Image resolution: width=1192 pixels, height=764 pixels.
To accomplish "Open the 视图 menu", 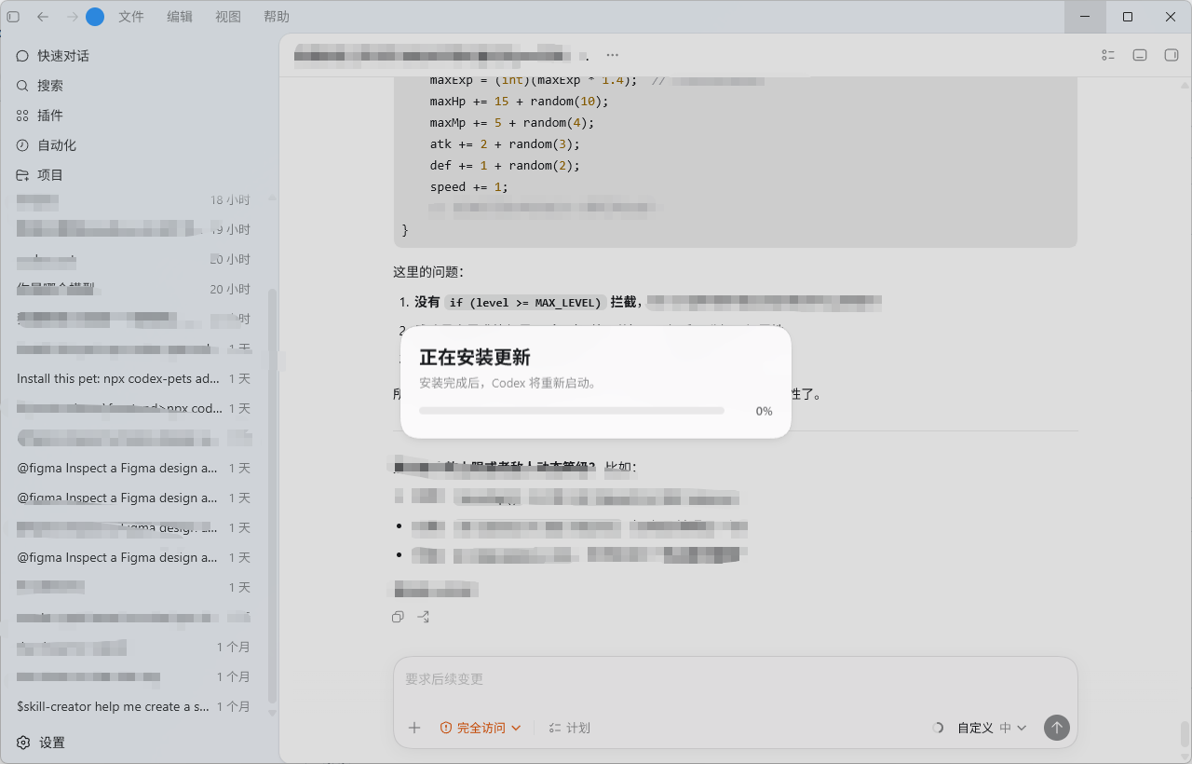I will click(228, 17).
